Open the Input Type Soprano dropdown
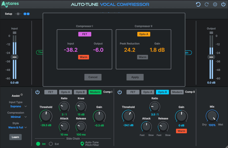The image size is (228, 148). point(16,106)
